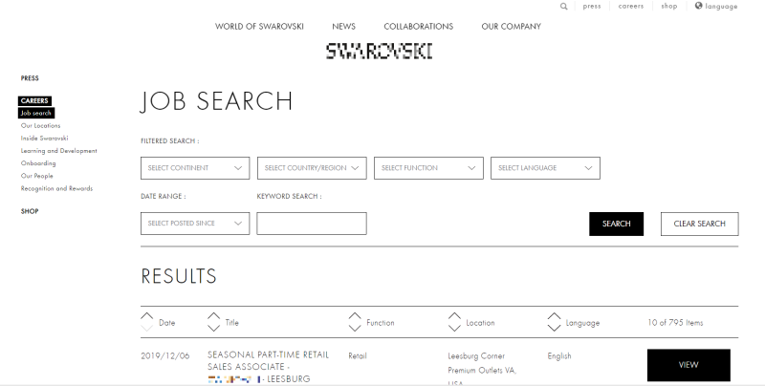
Task: Open the Our Company menu item
Action: coord(511,27)
